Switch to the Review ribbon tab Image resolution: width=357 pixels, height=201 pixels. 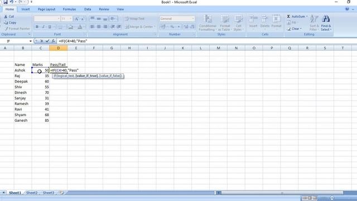point(104,9)
